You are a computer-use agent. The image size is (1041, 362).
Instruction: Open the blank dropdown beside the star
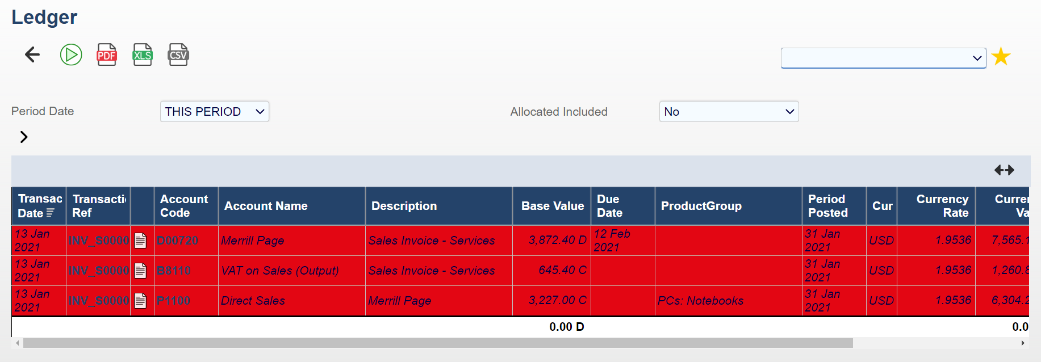(883, 58)
